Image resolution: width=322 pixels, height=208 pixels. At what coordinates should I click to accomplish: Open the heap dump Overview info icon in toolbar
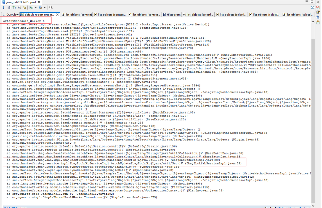point(4,8)
